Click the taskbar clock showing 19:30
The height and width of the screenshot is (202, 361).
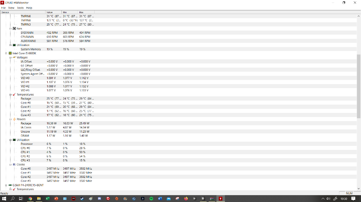(x=344, y=199)
